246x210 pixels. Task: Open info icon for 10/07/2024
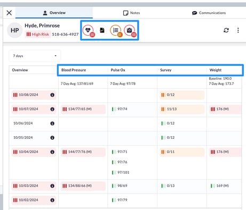(x=52, y=109)
